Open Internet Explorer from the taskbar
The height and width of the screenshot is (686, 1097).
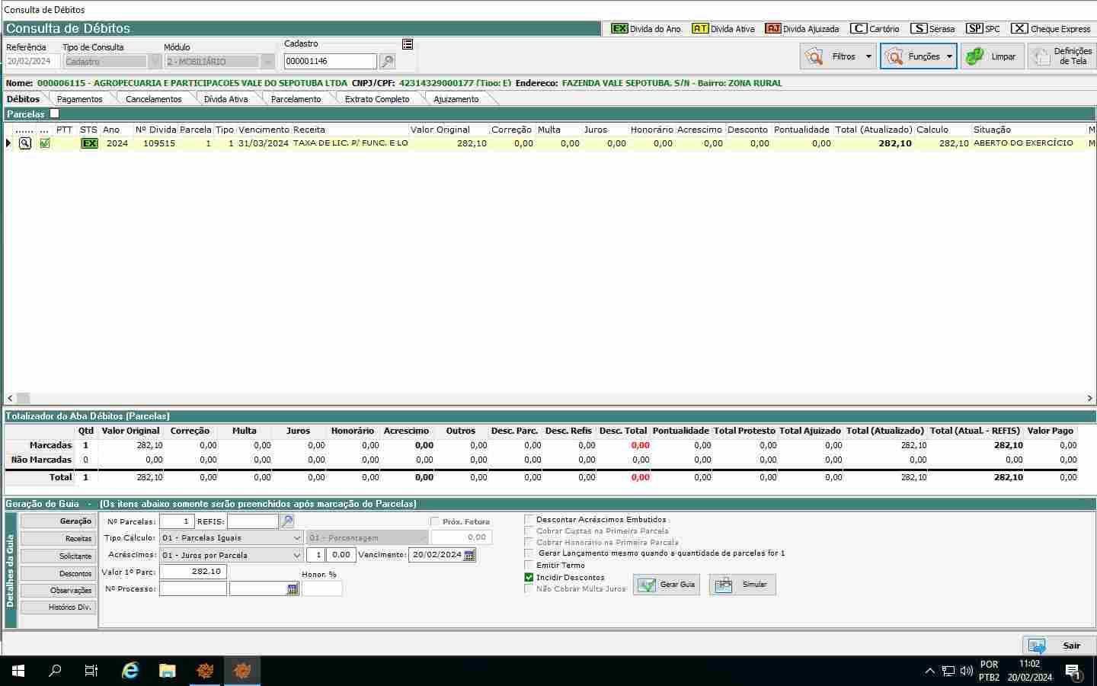click(130, 671)
